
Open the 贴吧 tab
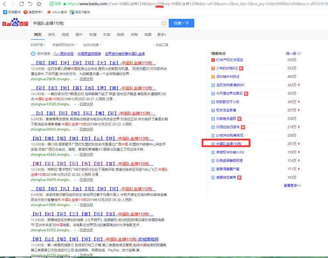tap(121, 35)
